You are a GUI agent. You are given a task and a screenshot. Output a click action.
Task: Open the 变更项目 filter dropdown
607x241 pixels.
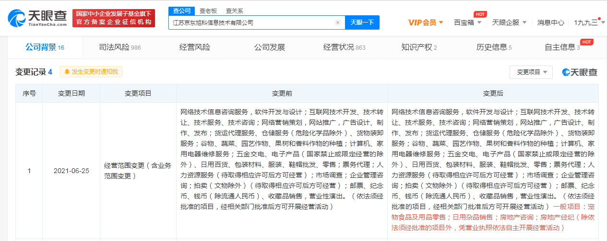point(531,72)
